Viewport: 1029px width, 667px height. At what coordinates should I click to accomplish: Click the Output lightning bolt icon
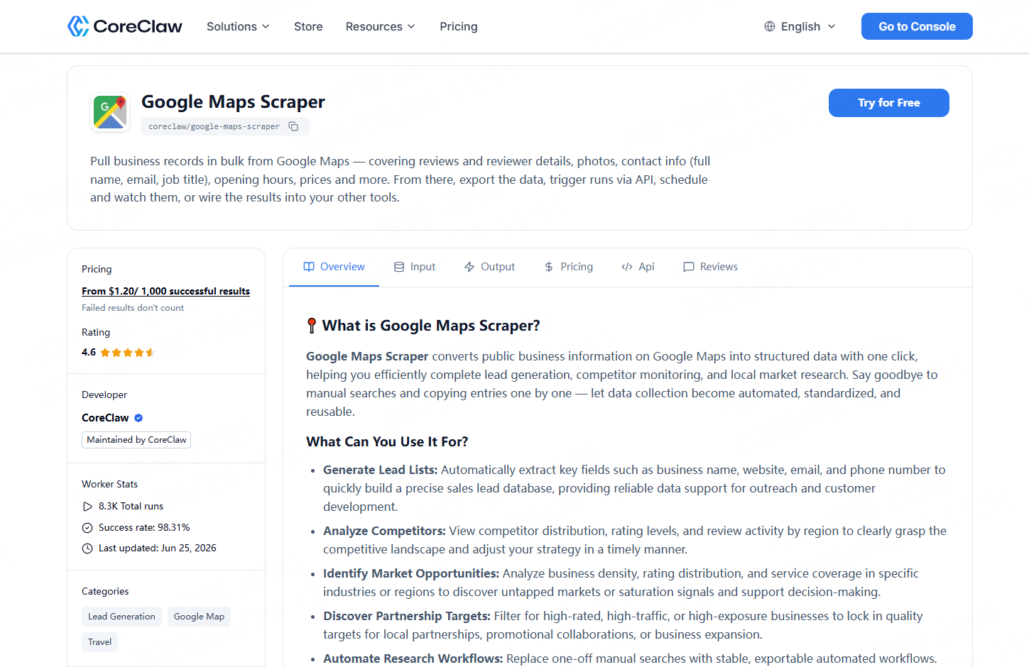[469, 267]
